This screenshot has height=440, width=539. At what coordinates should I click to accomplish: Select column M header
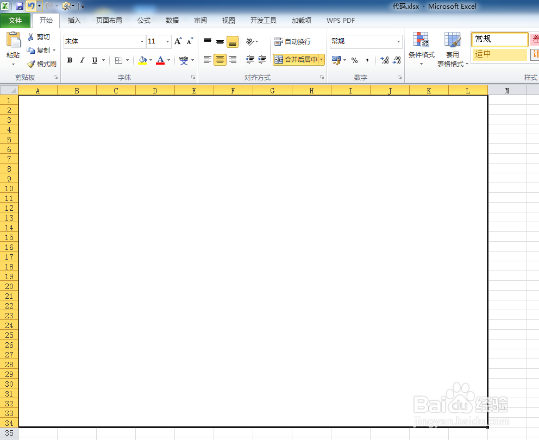click(x=507, y=91)
